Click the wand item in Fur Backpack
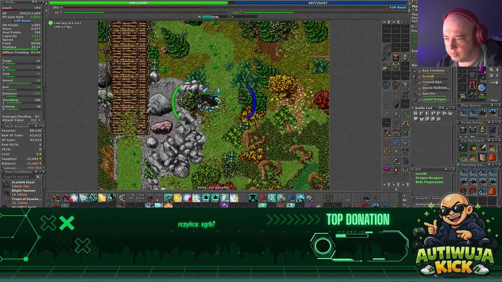502x282 pixels. click(464, 148)
